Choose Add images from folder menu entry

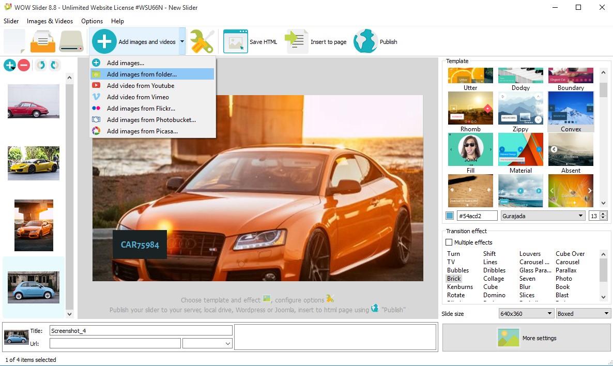142,74
